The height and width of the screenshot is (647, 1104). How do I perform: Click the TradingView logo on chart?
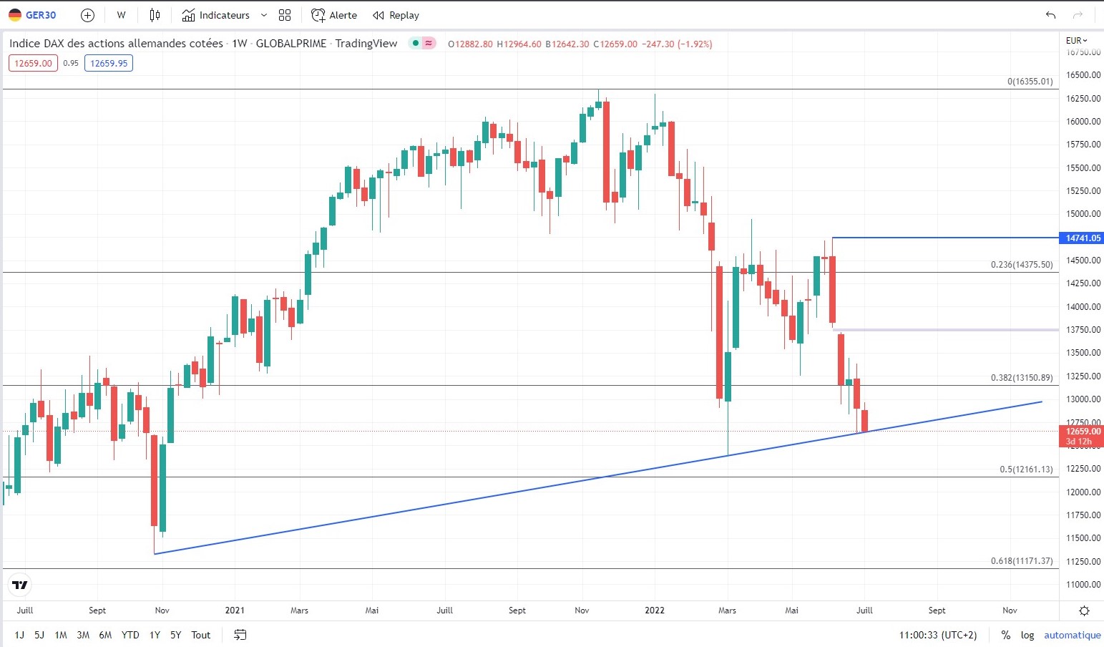[21, 585]
